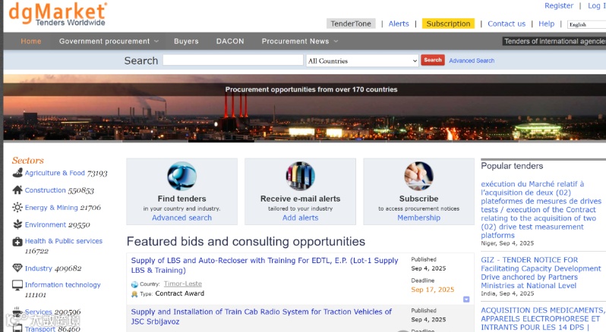
Task: Click the Energy & Mining sun icon
Action: (x=17, y=207)
